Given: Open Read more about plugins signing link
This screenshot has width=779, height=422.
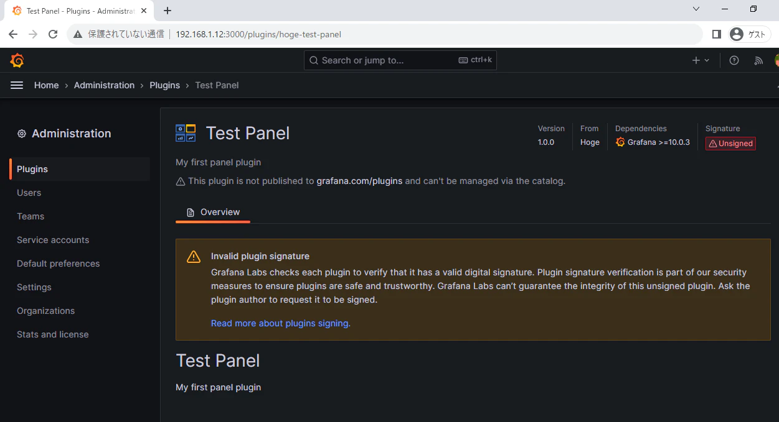Looking at the screenshot, I should point(281,323).
